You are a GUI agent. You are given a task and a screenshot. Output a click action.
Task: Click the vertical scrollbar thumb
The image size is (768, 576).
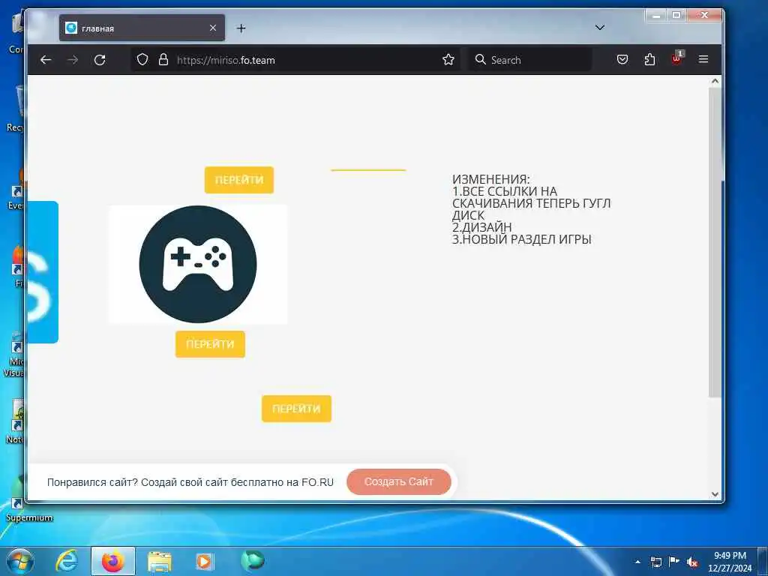715,242
